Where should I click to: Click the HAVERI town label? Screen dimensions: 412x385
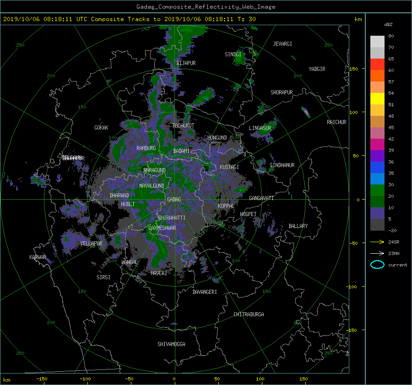[159, 273]
